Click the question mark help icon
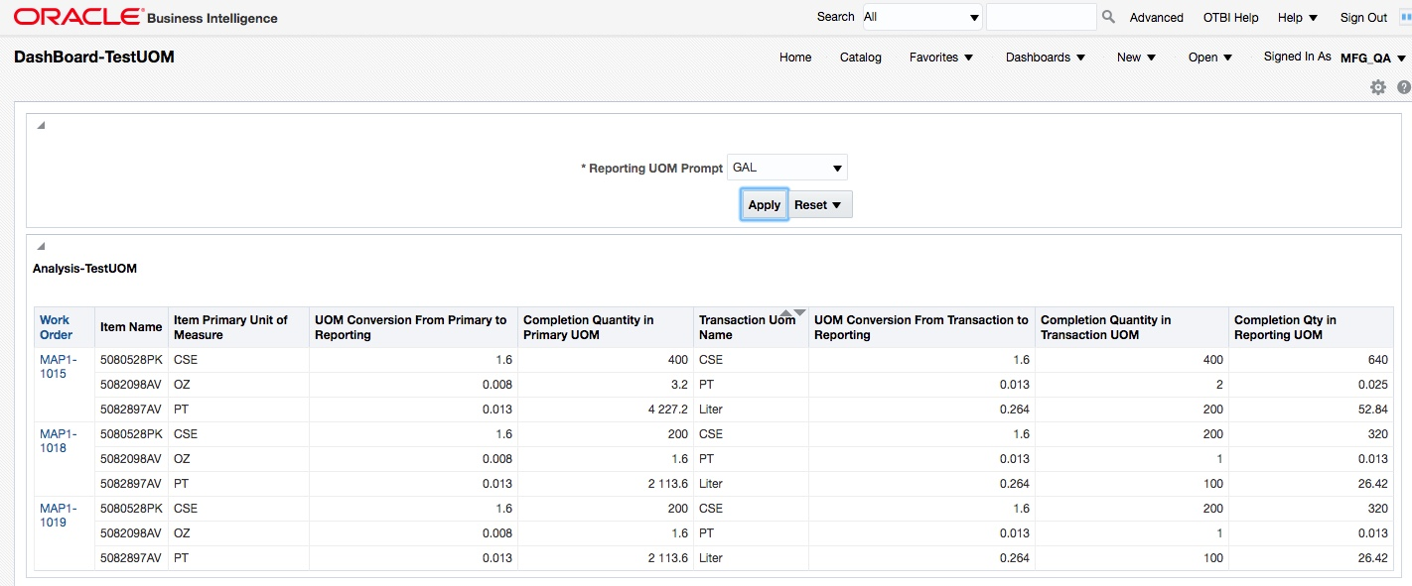This screenshot has width=1412, height=586. [x=1403, y=87]
